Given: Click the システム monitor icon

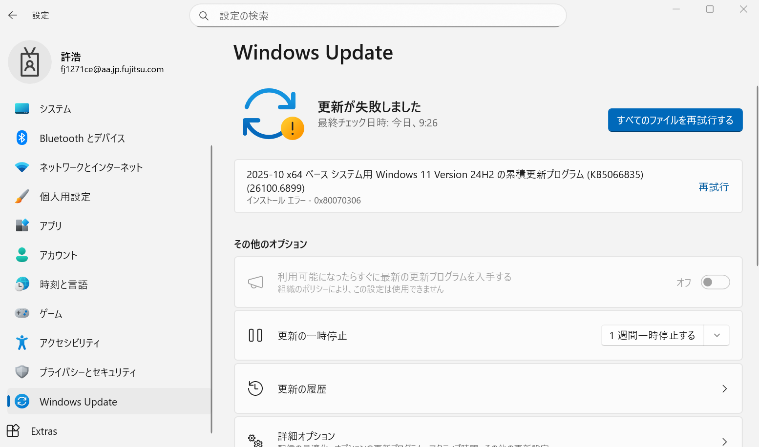Looking at the screenshot, I should click(x=22, y=109).
